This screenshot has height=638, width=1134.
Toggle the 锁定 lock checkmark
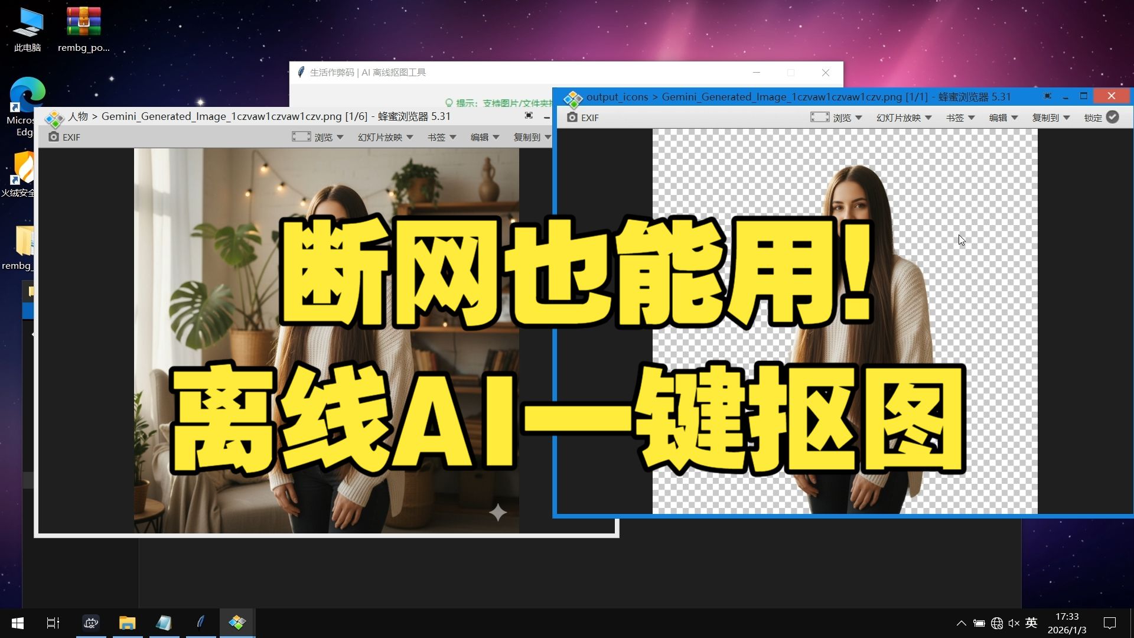click(x=1112, y=118)
